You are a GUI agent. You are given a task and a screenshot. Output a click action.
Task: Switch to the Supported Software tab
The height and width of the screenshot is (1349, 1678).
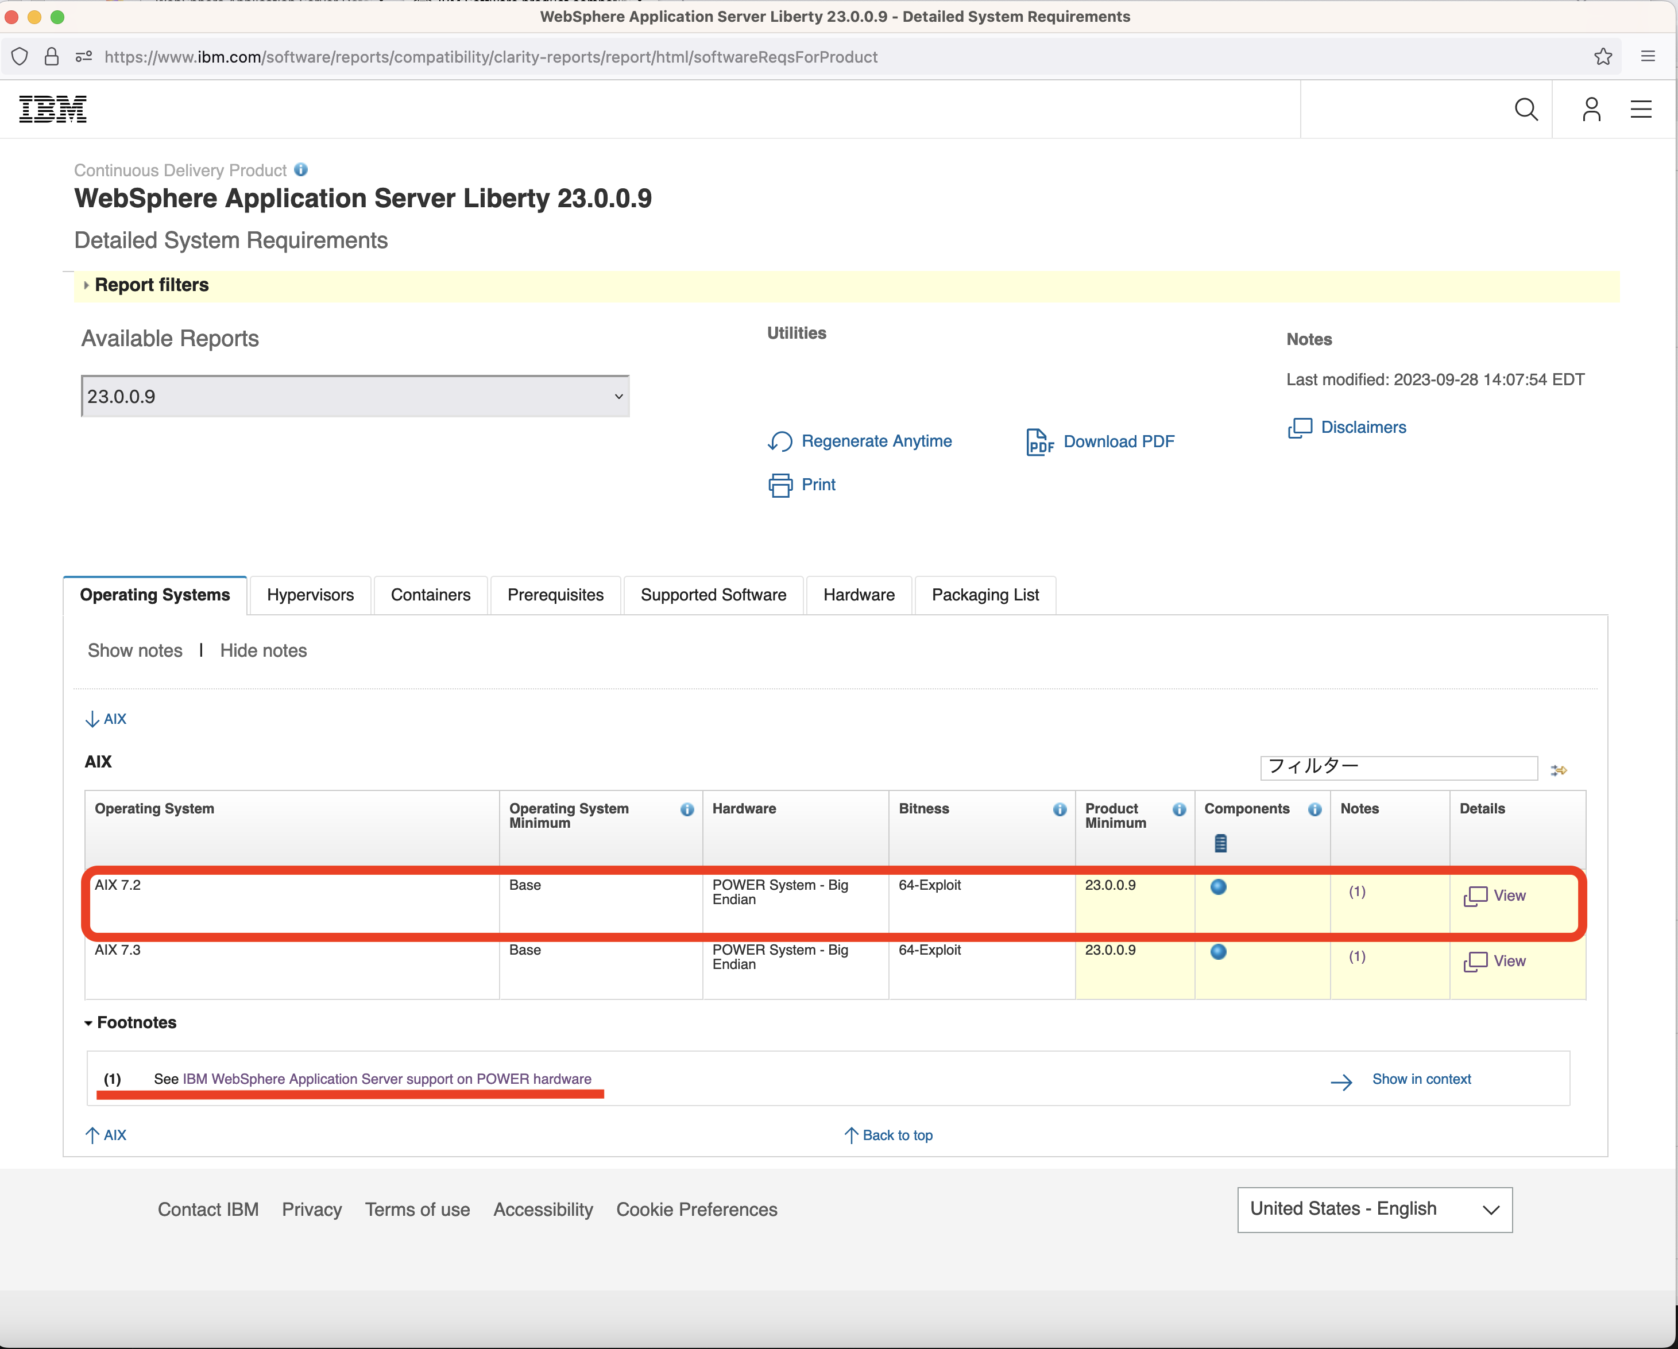click(x=712, y=594)
